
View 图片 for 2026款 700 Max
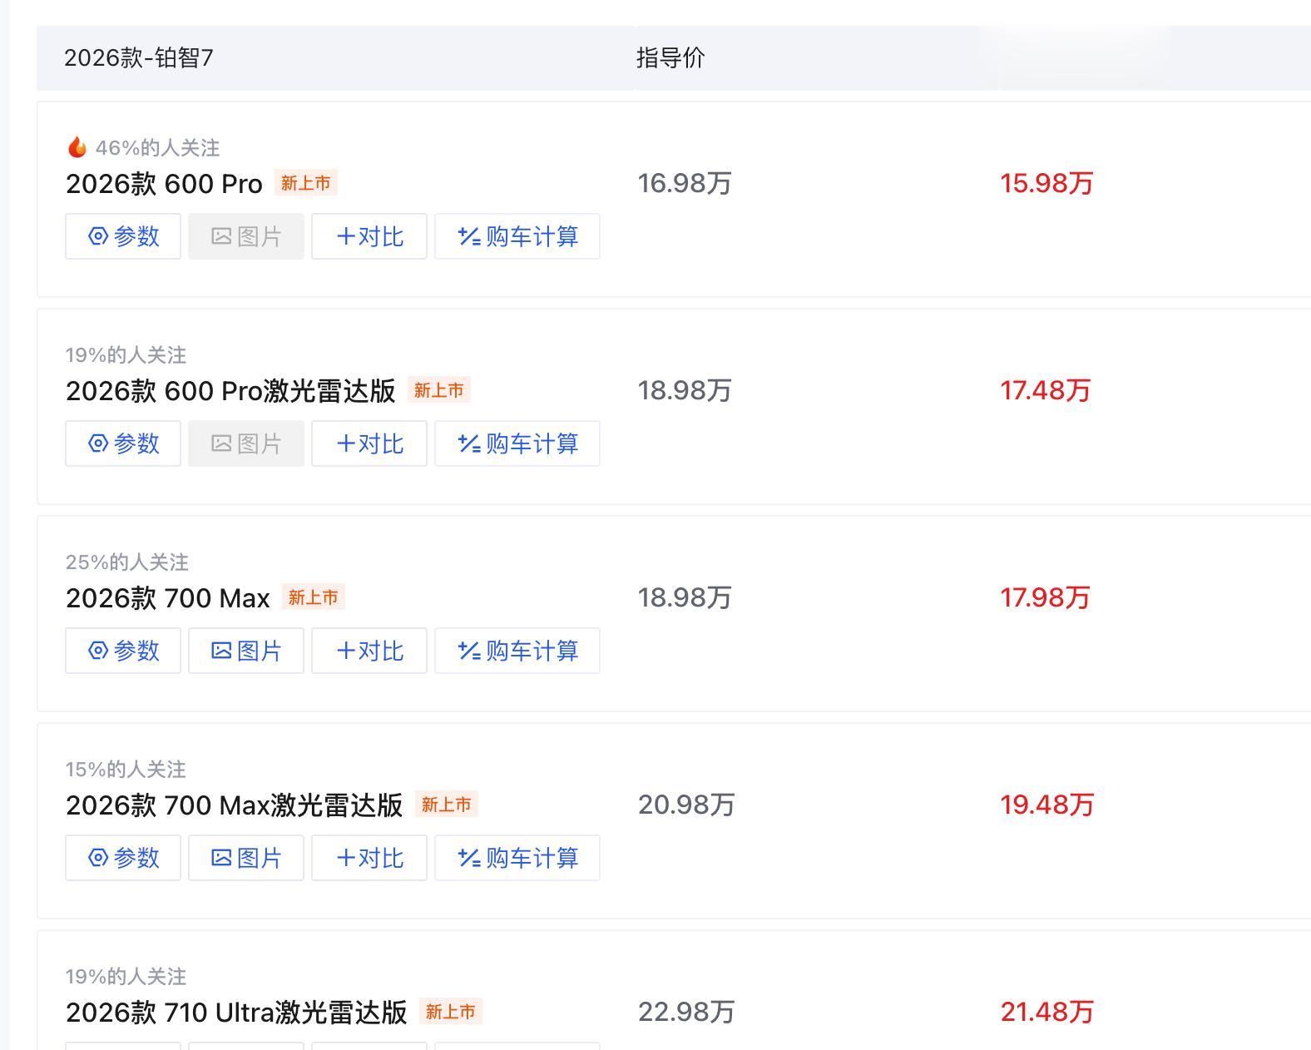tap(246, 651)
